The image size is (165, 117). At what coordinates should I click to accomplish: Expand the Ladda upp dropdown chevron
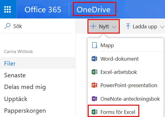pyautogui.click(x=162, y=27)
